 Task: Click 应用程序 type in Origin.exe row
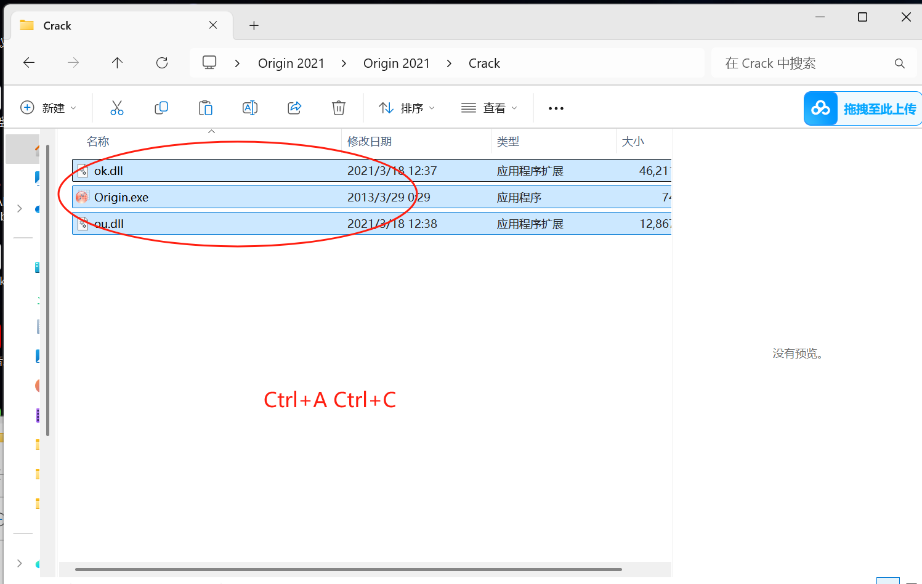point(519,198)
